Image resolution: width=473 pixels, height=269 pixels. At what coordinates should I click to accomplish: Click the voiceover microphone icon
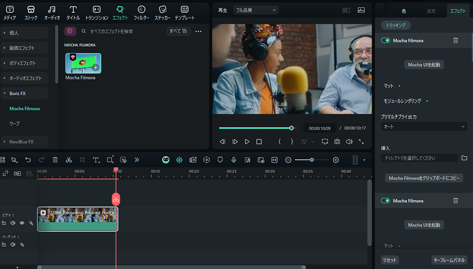pyautogui.click(x=234, y=160)
